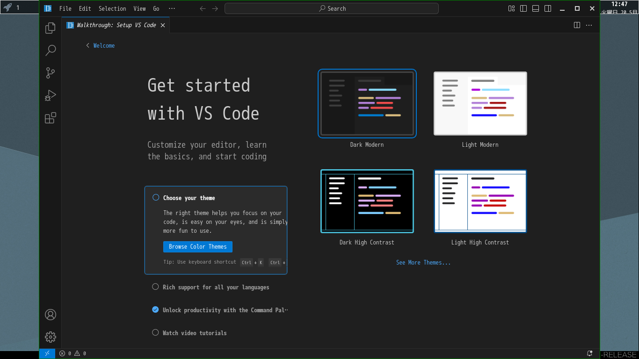Open the Search view icon

51,50
